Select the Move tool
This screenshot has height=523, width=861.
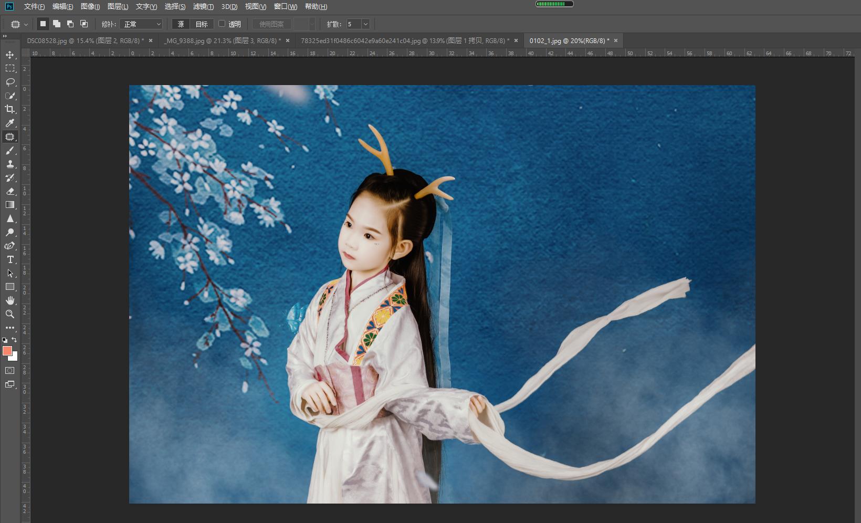[x=10, y=54]
